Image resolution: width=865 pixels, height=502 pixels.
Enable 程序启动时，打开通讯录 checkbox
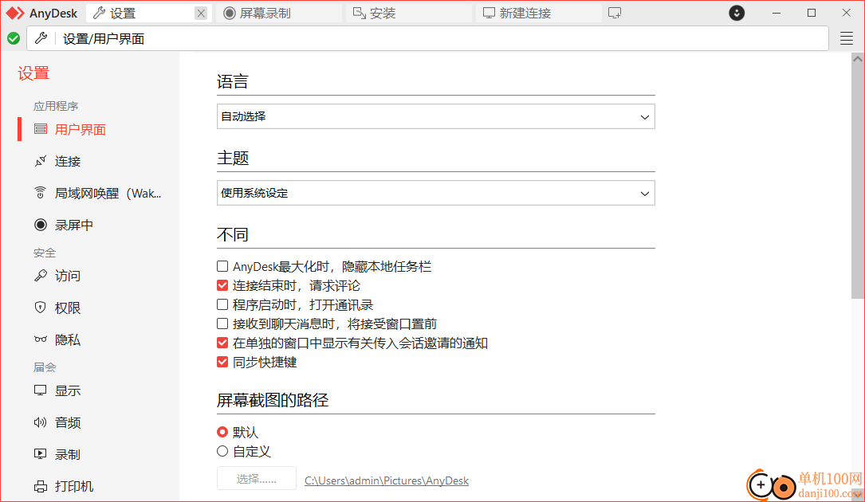(222, 304)
